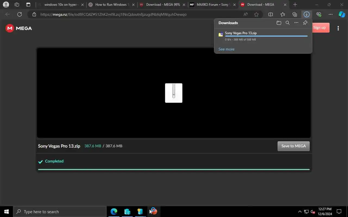Open split screen view
The width and height of the screenshot is (348, 217).
[x=271, y=14]
